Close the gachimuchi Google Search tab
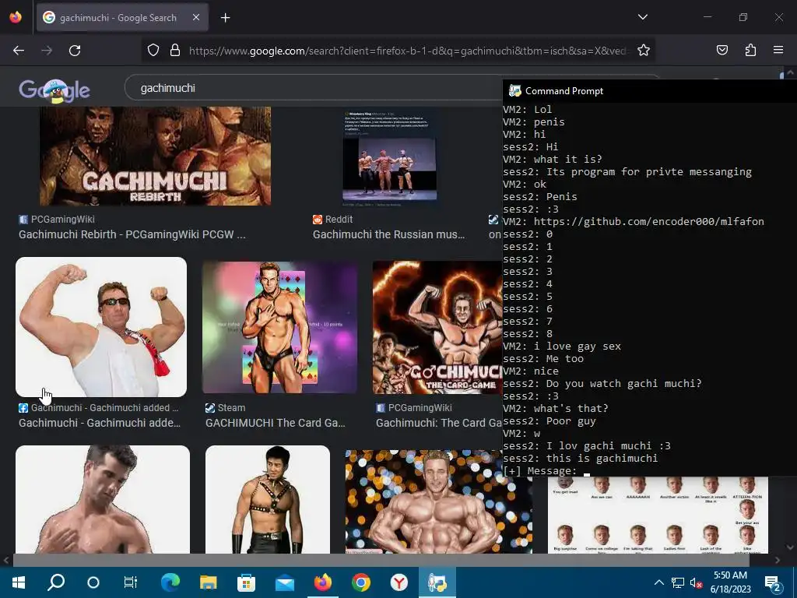Screen dimensions: 797x598 [x=196, y=17]
